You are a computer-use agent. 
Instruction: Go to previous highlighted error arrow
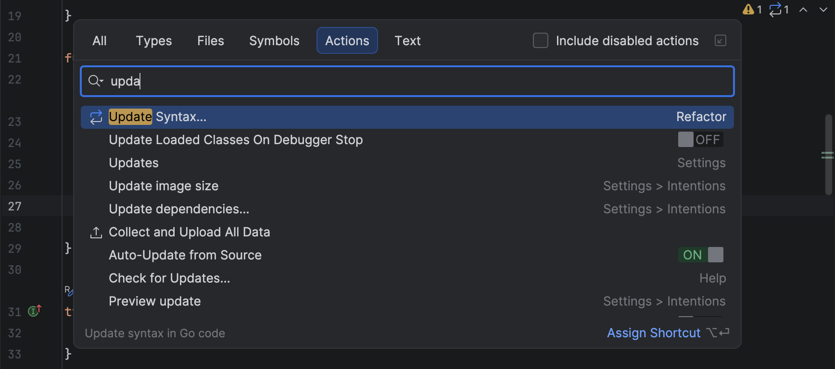803,10
